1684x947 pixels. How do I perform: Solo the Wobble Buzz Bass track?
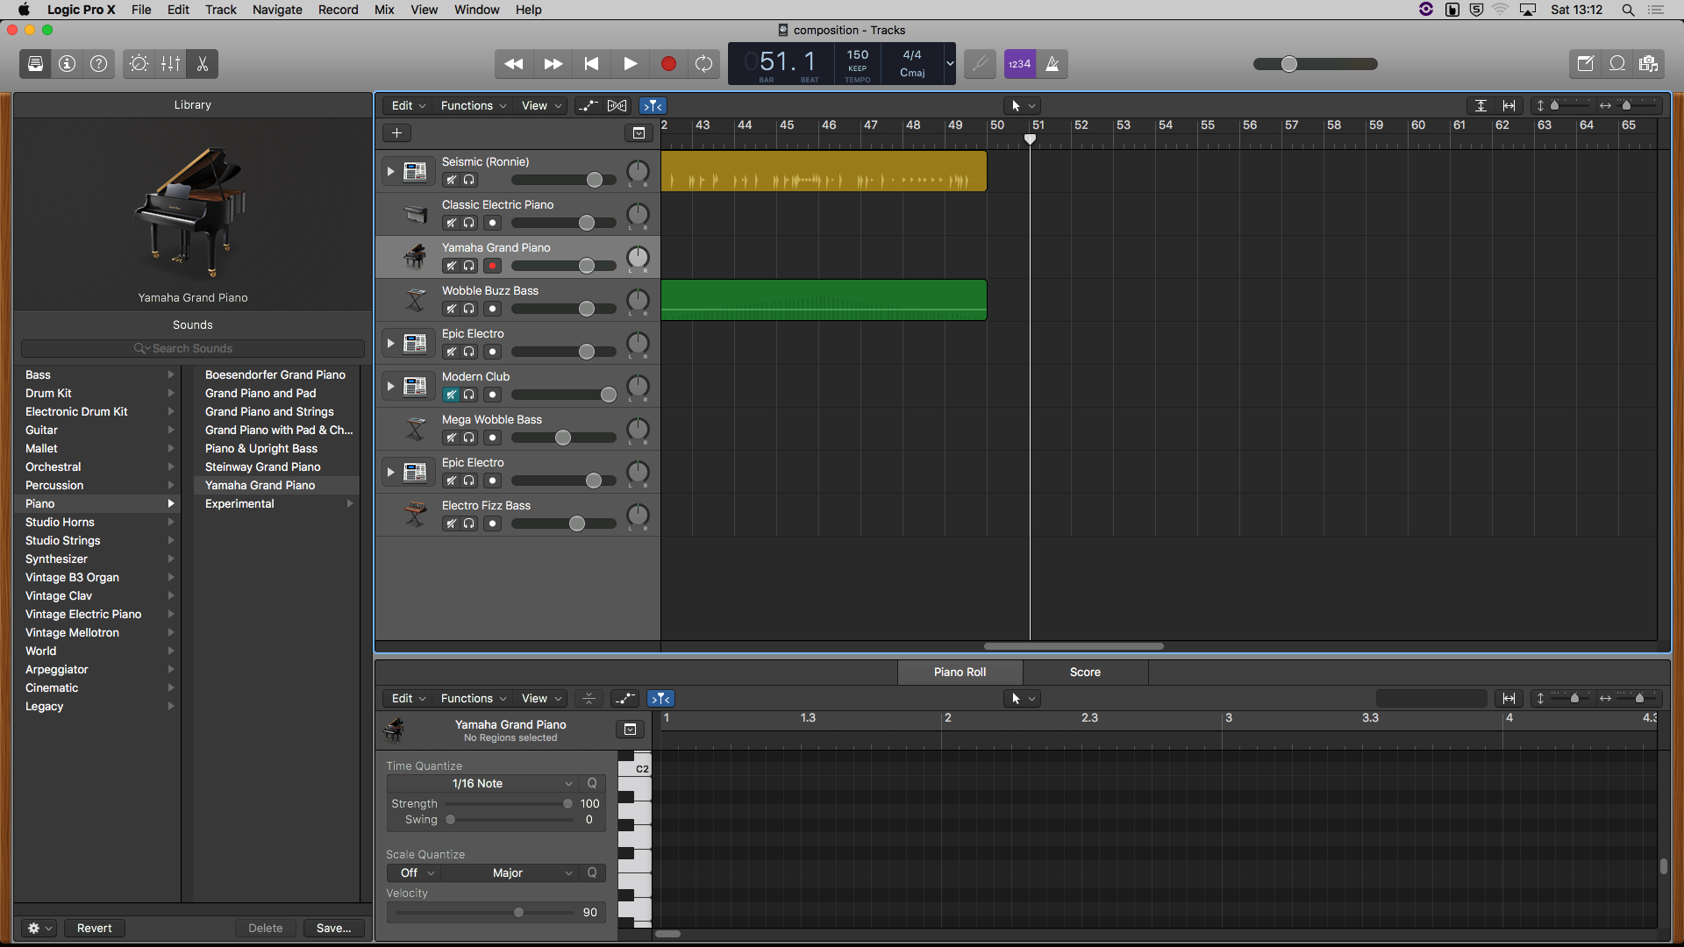470,309
